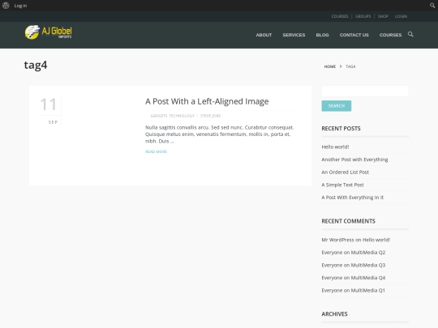This screenshot has width=438, height=328.
Task: Open the About menu item
Action: point(264,35)
